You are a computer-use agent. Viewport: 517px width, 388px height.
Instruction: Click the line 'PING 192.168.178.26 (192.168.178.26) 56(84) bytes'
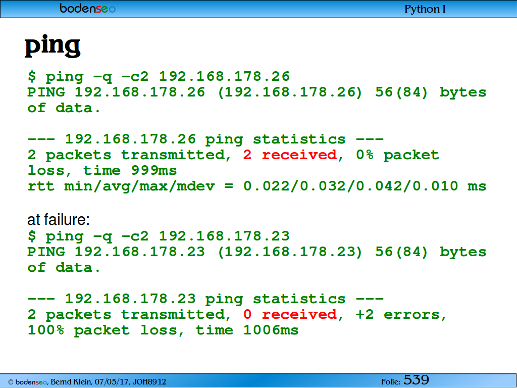(256, 92)
